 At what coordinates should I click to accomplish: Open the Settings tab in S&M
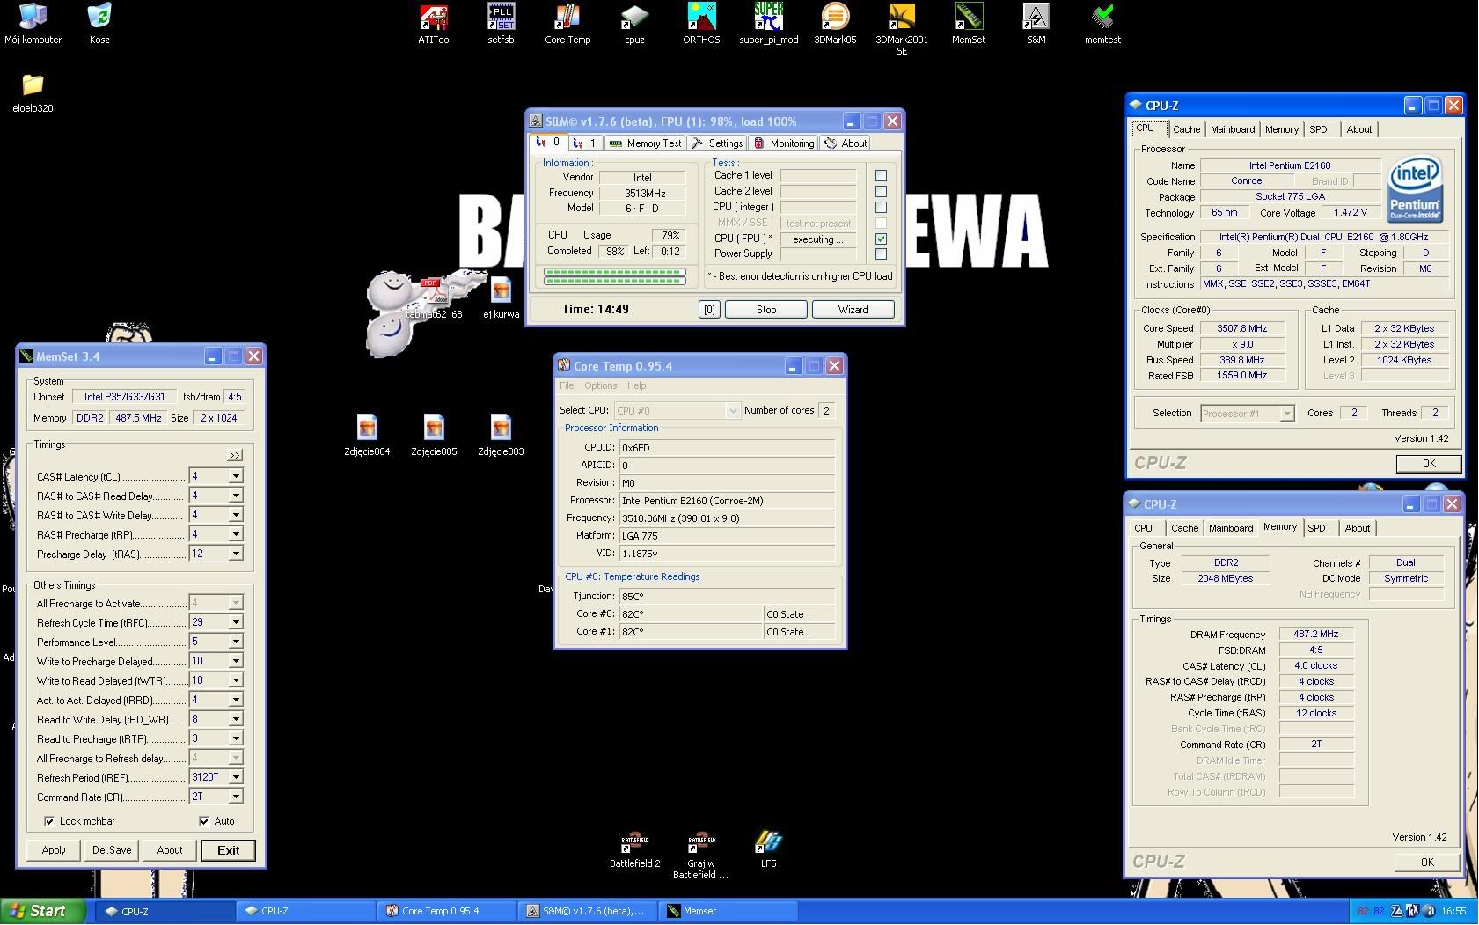point(717,143)
